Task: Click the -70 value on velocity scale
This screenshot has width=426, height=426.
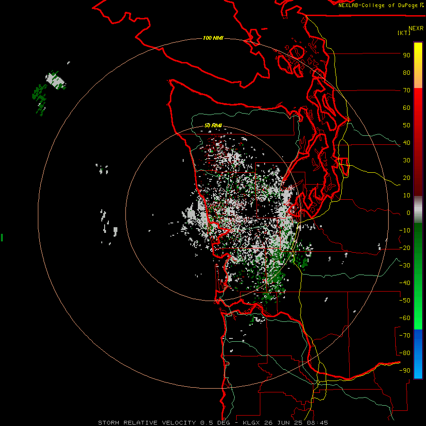Action: [x=405, y=336]
